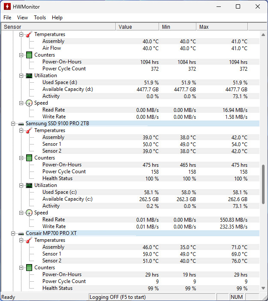This screenshot has width=268, height=301.
Task: Select the Activity row showing 0.2 %
Action: click(x=151, y=206)
